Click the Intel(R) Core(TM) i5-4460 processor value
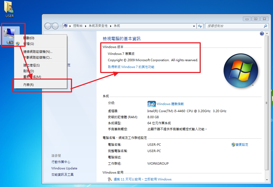 [x=187, y=111]
